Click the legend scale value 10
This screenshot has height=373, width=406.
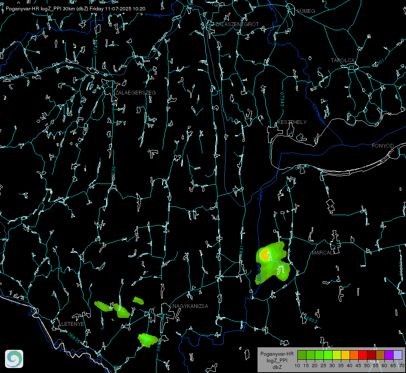tap(297, 366)
